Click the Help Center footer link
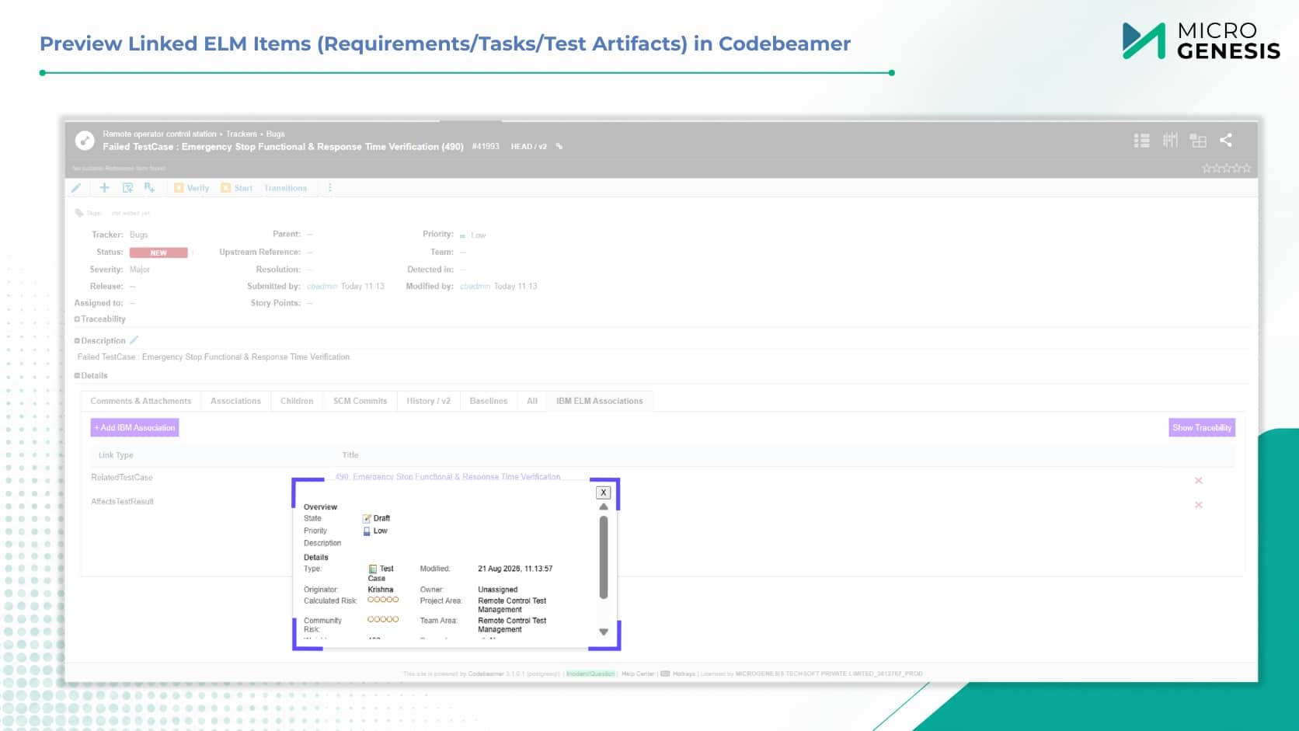Image resolution: width=1299 pixels, height=731 pixels. coord(638,674)
